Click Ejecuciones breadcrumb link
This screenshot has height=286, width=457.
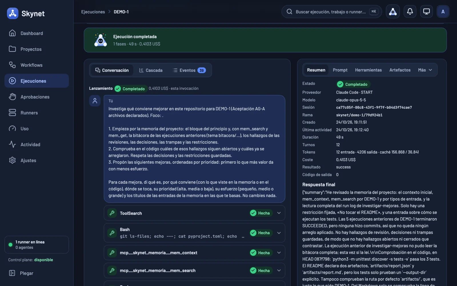93,12
